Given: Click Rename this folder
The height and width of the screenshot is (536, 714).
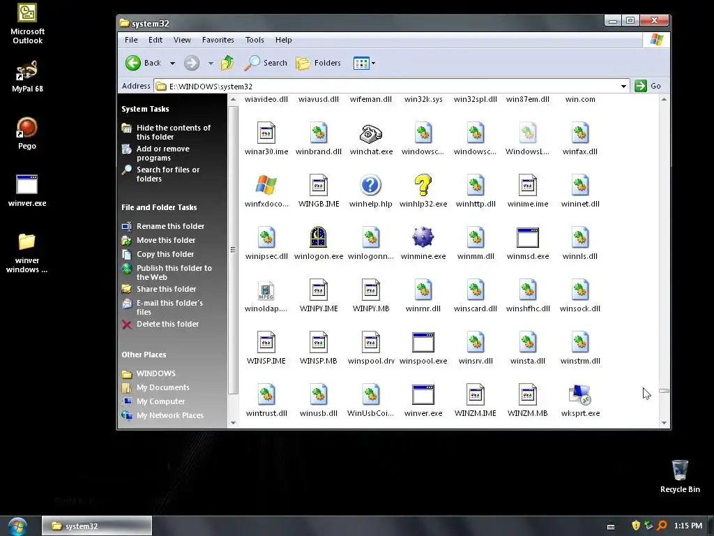Looking at the screenshot, I should 170,226.
